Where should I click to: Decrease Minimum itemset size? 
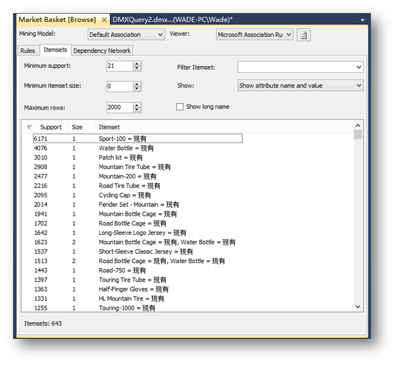(x=137, y=89)
